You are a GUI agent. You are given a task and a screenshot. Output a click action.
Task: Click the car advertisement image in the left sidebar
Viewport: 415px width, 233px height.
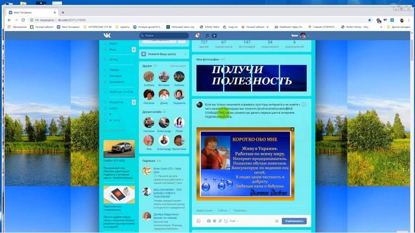[x=119, y=149]
